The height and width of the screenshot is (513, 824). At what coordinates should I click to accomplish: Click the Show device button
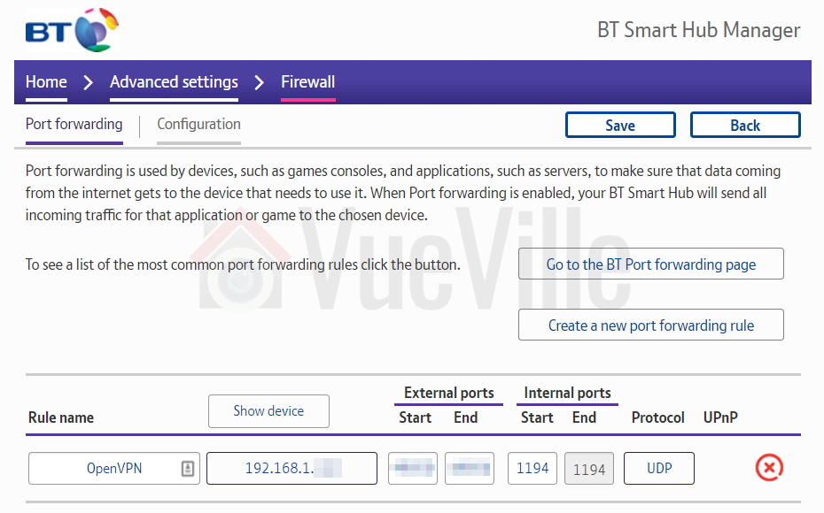pos(268,411)
